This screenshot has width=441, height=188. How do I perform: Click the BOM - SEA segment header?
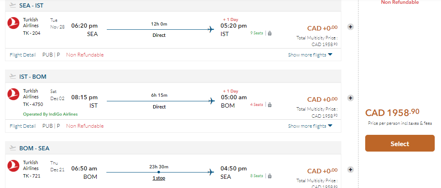(34, 148)
